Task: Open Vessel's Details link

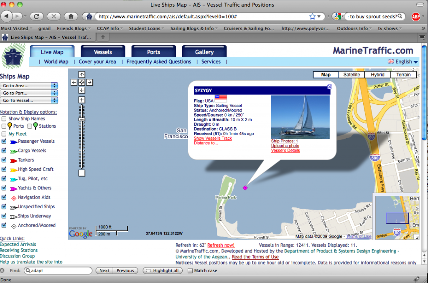Action: coord(285,150)
